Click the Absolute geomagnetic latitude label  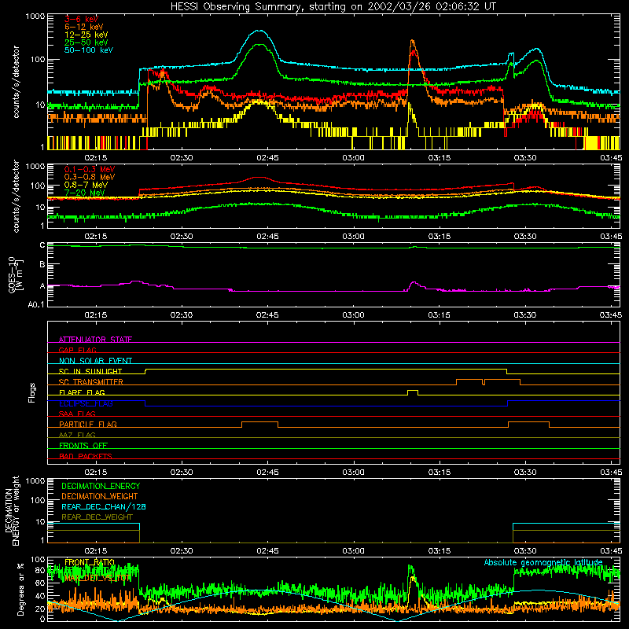[x=543, y=562]
